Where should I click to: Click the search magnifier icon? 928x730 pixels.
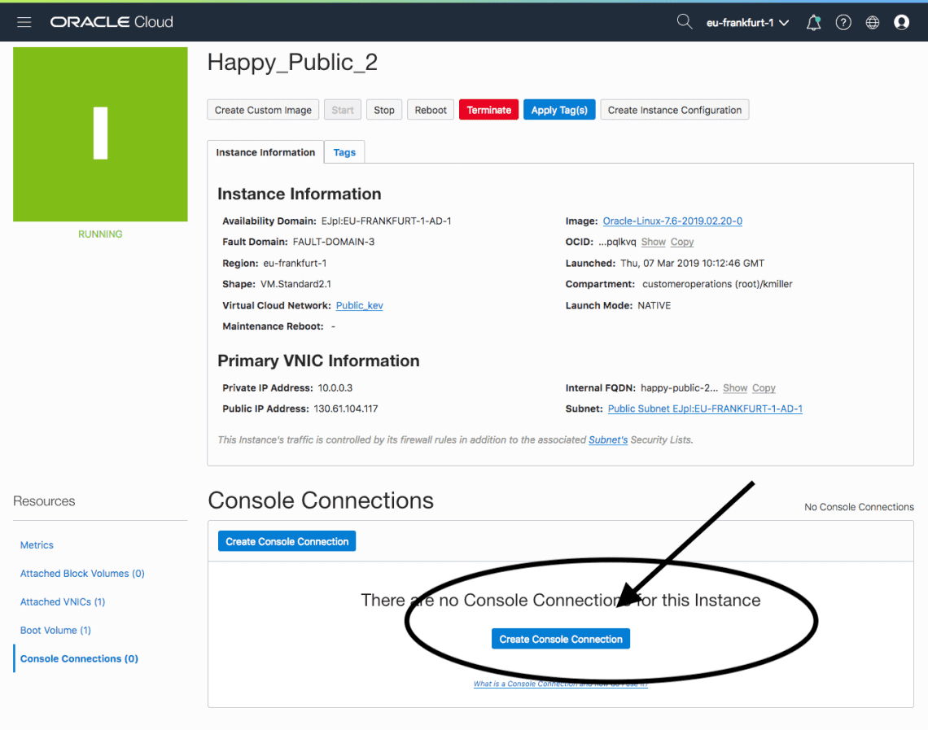(x=685, y=22)
